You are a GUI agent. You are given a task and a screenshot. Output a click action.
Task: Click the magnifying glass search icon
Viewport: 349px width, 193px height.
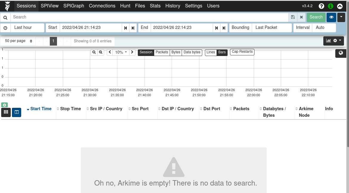pos(5,17)
